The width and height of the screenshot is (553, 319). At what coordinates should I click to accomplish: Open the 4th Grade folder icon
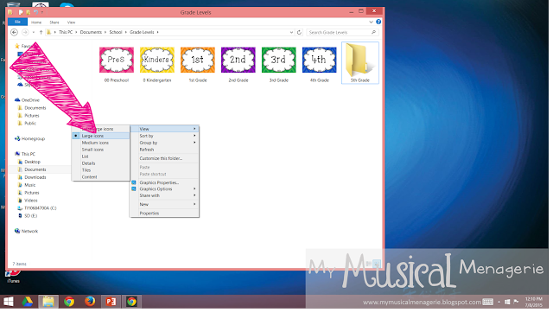(319, 61)
